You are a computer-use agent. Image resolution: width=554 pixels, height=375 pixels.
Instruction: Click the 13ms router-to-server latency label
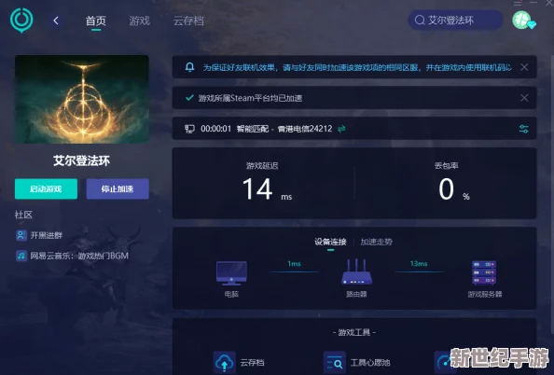(419, 264)
